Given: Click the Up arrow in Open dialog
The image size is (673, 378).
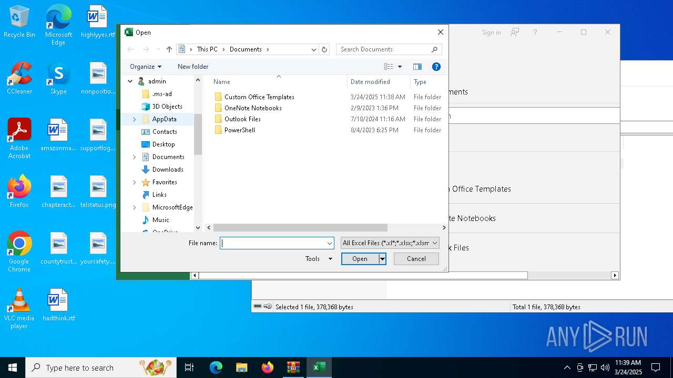Looking at the screenshot, I should point(169,49).
